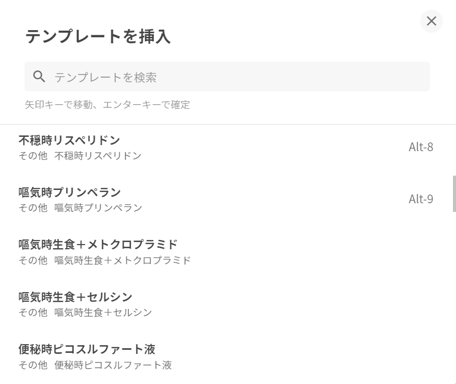
Task: Pick the 嘔気時生食＋セルシン template
Action: pyautogui.click(x=76, y=297)
